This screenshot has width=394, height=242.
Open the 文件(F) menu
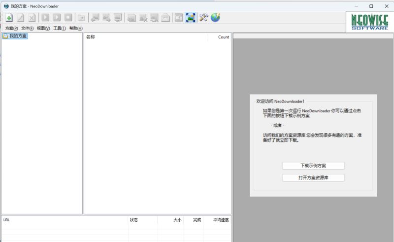pos(28,28)
